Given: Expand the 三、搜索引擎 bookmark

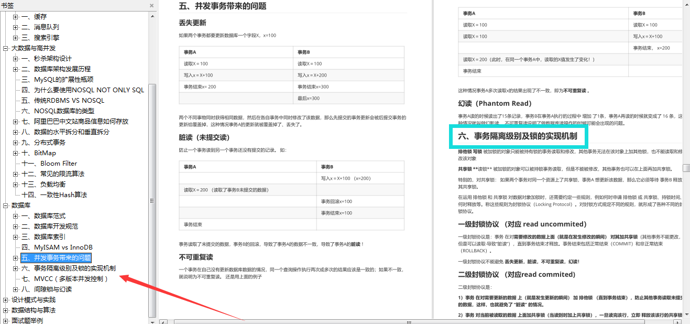Looking at the screenshot, I should [16, 38].
